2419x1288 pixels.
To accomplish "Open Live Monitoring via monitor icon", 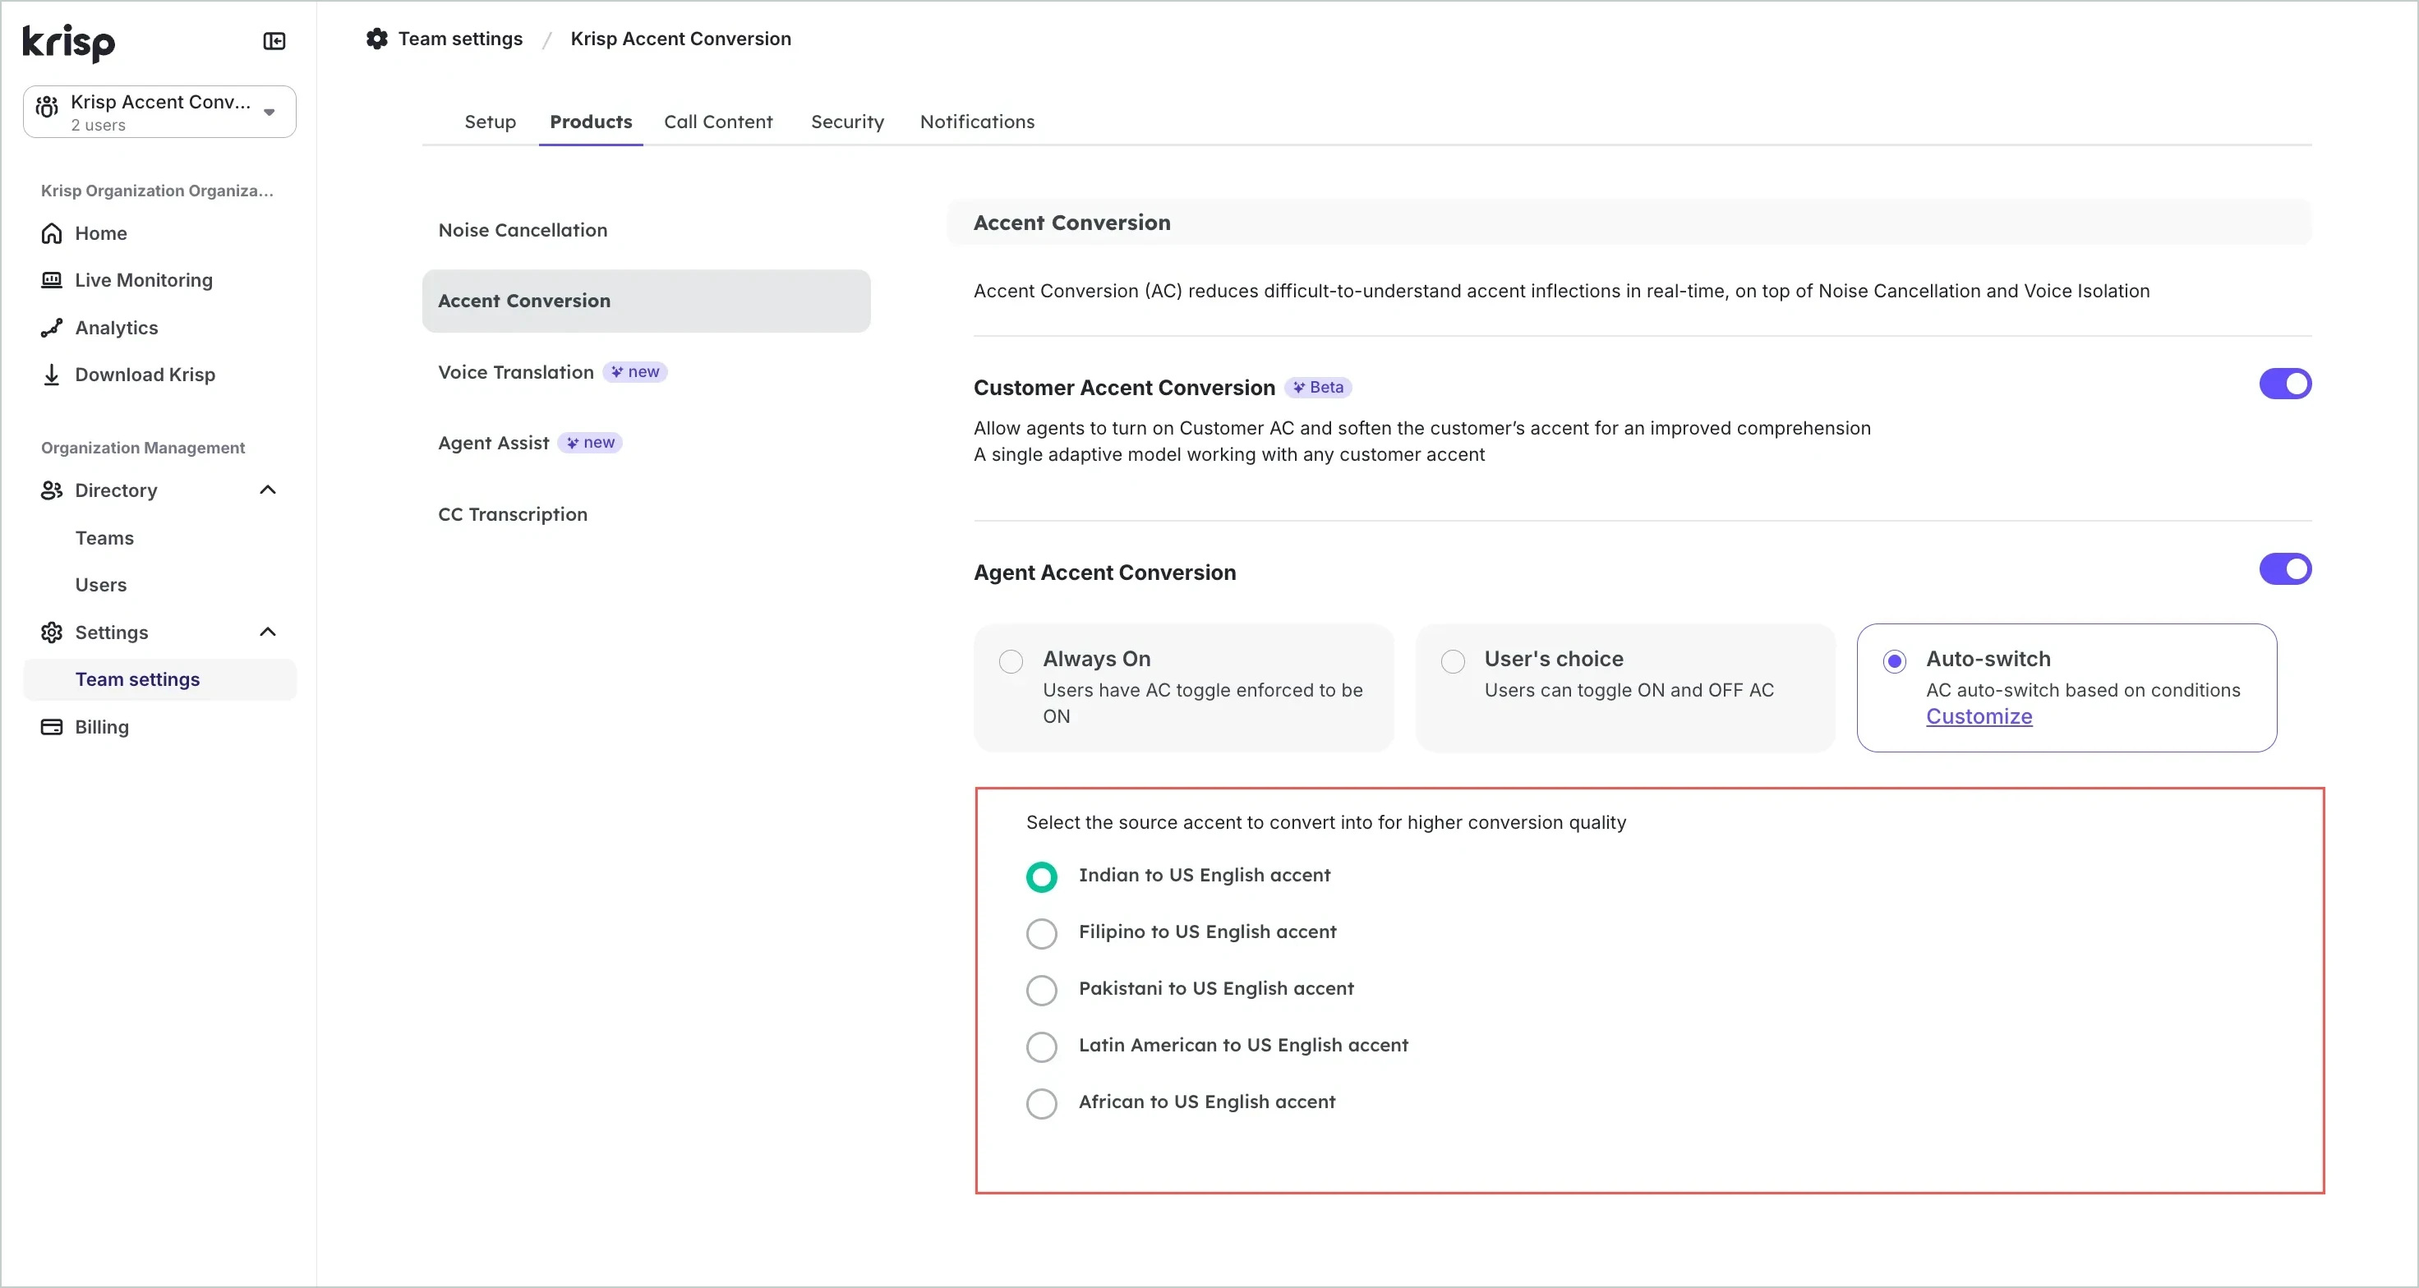I will point(52,280).
